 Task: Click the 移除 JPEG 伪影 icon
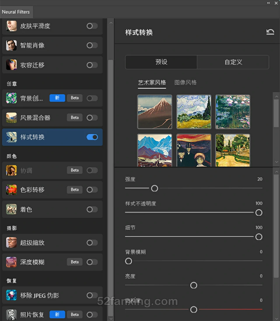tap(11, 295)
